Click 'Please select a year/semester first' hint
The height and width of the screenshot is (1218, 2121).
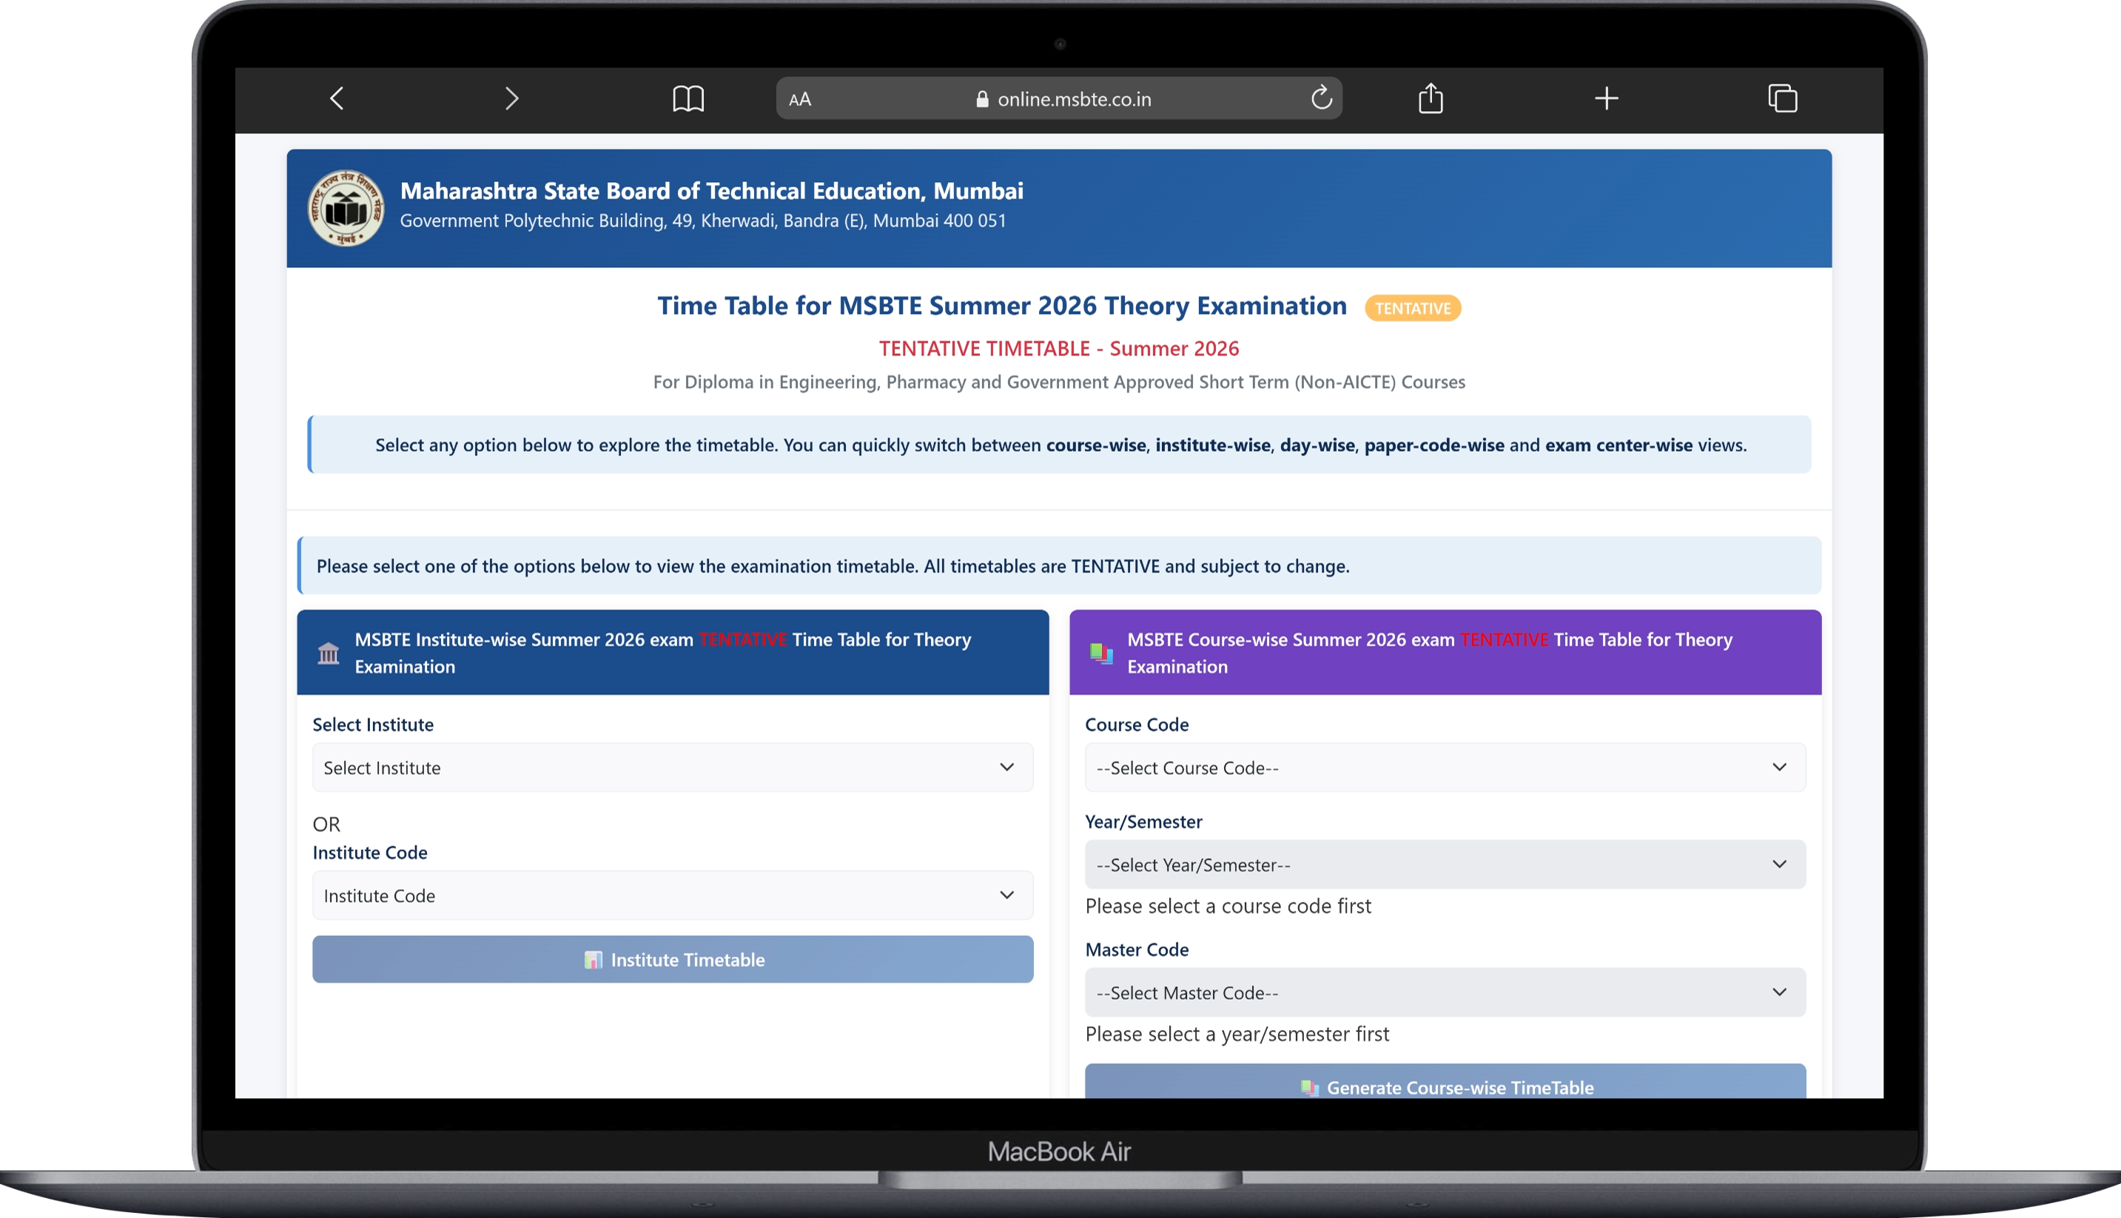point(1237,1034)
